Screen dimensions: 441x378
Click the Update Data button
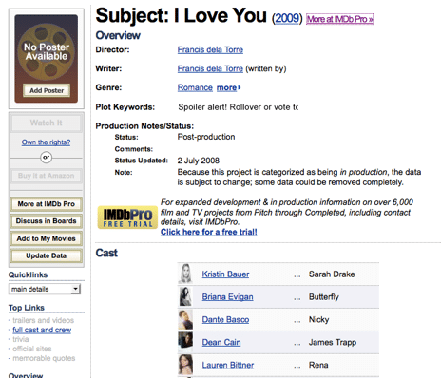47,255
